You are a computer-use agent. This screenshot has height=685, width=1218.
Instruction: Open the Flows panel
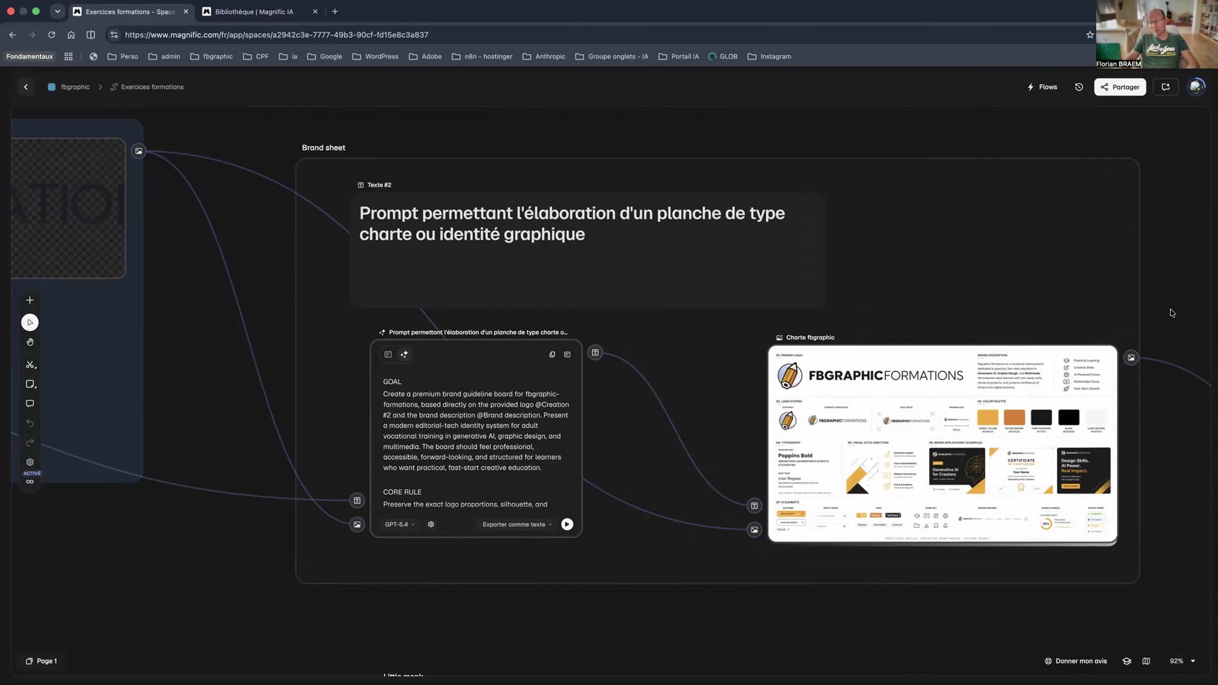(1042, 87)
